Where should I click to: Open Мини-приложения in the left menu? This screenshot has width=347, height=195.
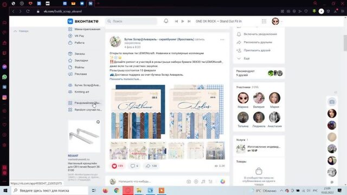pyautogui.click(x=85, y=29)
